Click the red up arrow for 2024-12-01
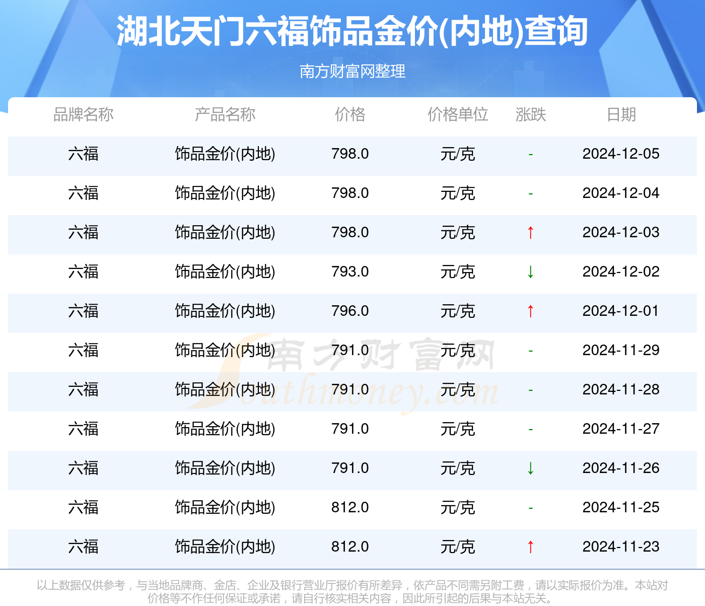This screenshot has height=606, width=705. point(530,311)
